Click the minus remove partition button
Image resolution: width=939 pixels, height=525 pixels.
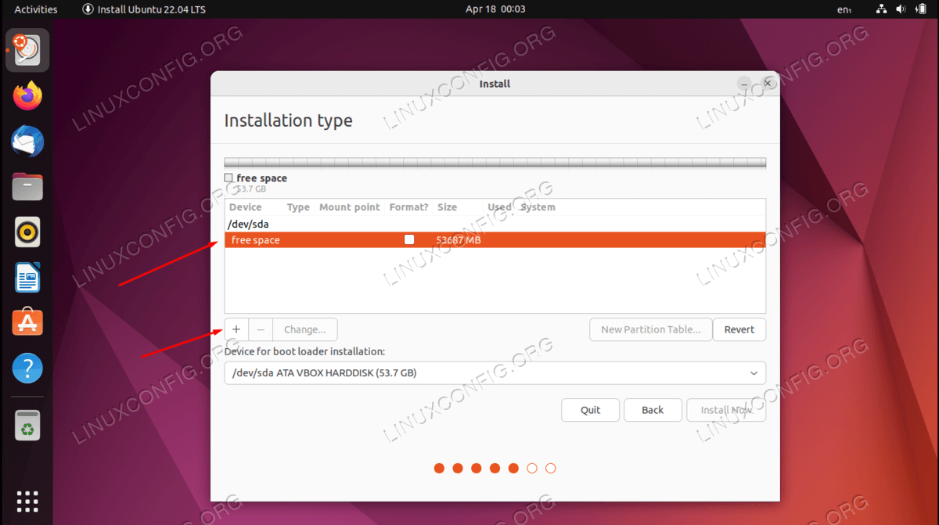tap(261, 329)
